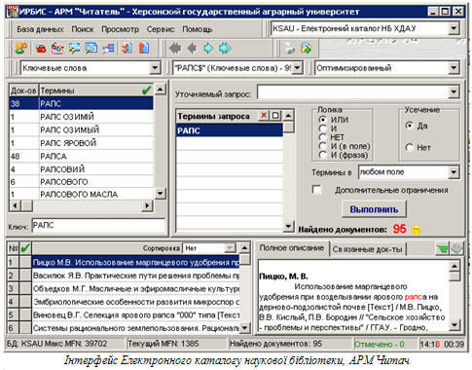472x370 pixels.
Task: Open Сортировка dropdown showing Нет
Action: (x=230, y=248)
